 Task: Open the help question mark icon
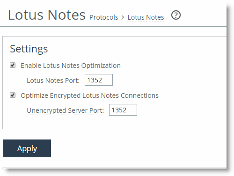point(176,15)
